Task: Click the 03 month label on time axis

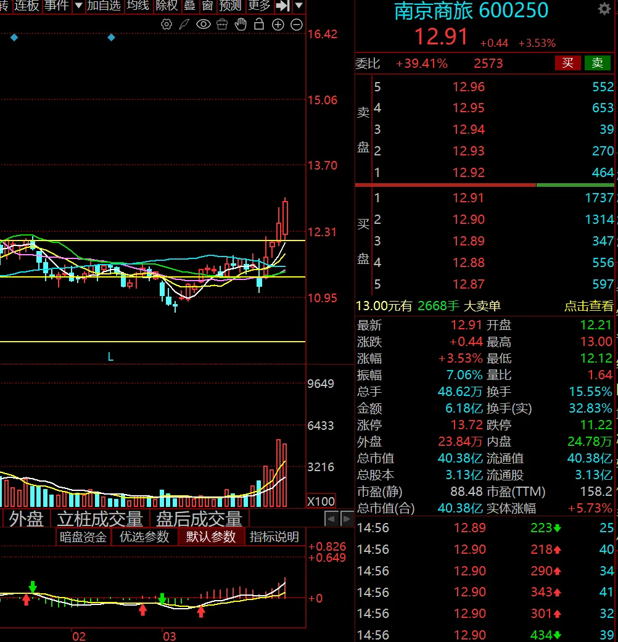Action: [x=169, y=636]
